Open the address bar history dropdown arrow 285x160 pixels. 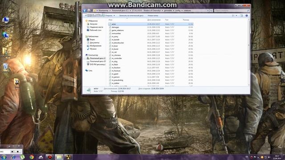(208, 11)
